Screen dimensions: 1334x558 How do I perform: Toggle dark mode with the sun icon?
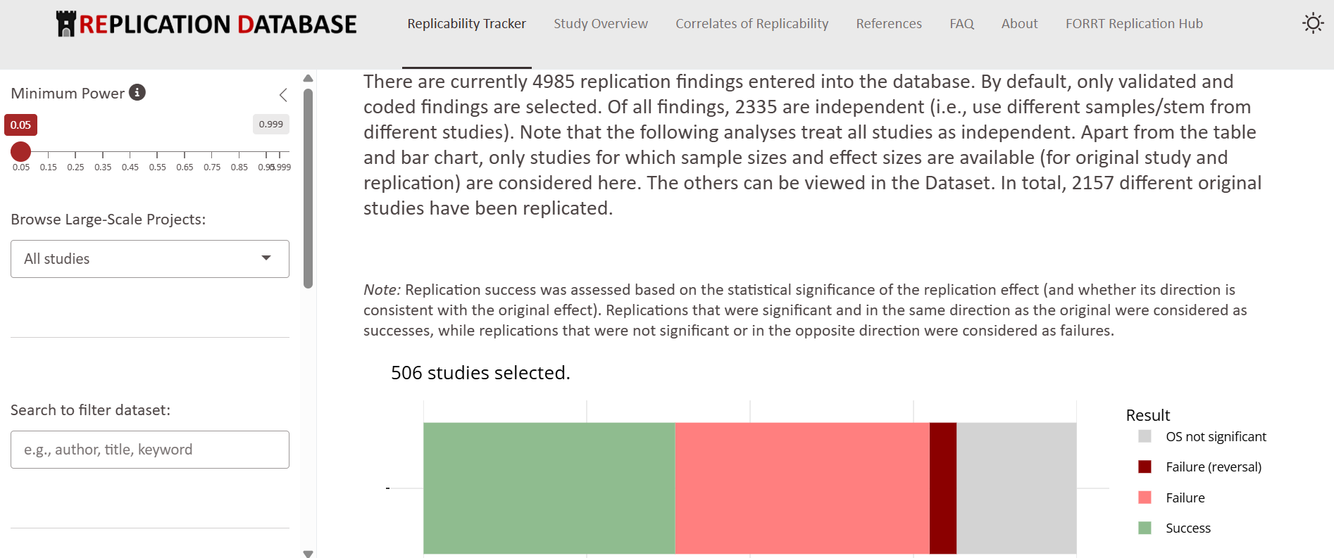[x=1313, y=23]
